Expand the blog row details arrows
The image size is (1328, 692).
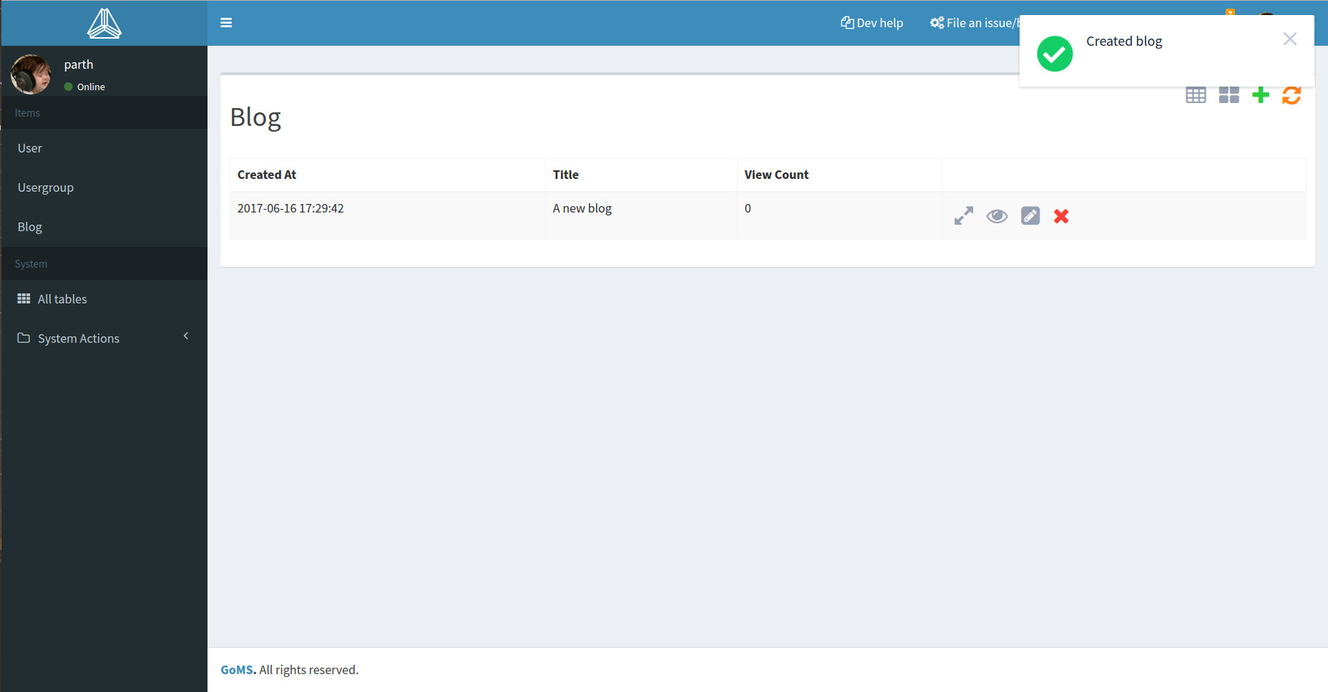point(964,216)
